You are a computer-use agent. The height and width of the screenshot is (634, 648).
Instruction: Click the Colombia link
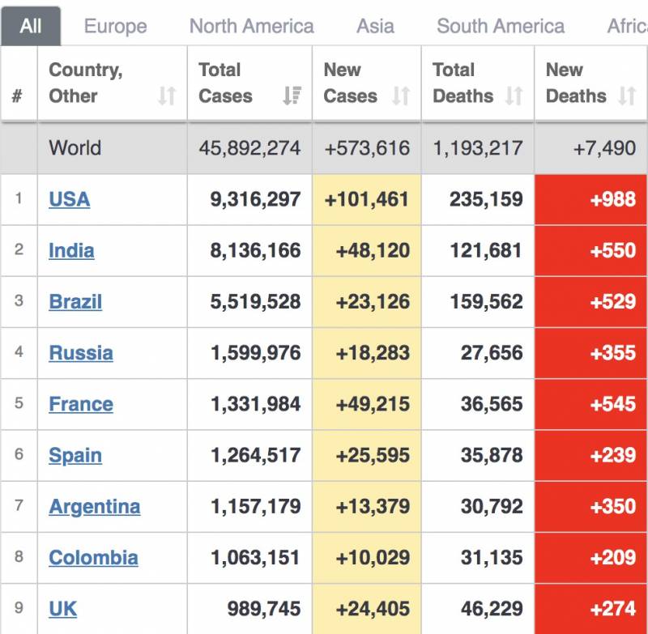click(x=93, y=558)
